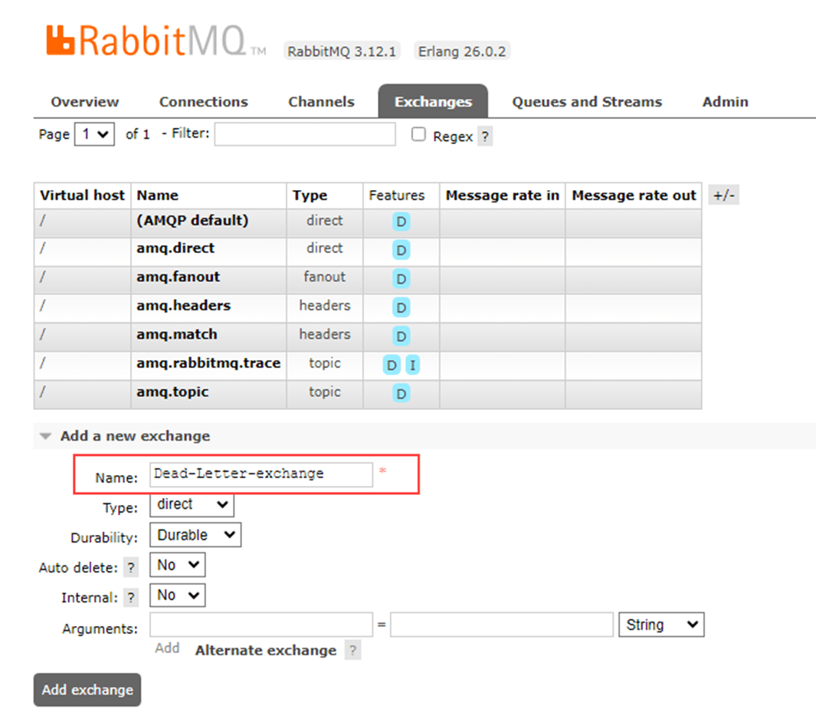Open the Internal help question mark

[131, 598]
